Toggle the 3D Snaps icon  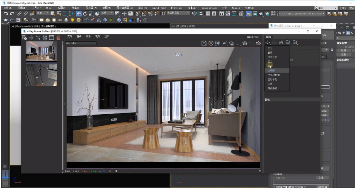click(138, 14)
